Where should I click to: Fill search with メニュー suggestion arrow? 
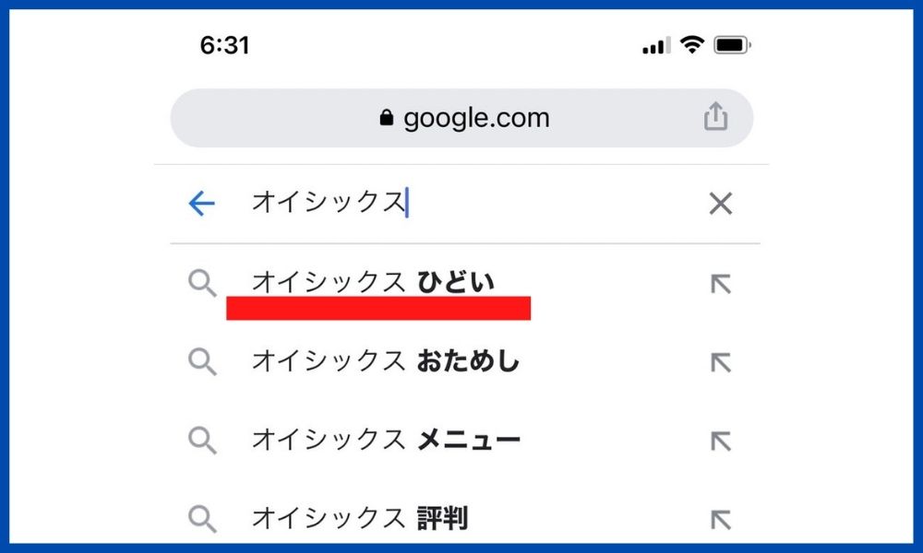[721, 441]
